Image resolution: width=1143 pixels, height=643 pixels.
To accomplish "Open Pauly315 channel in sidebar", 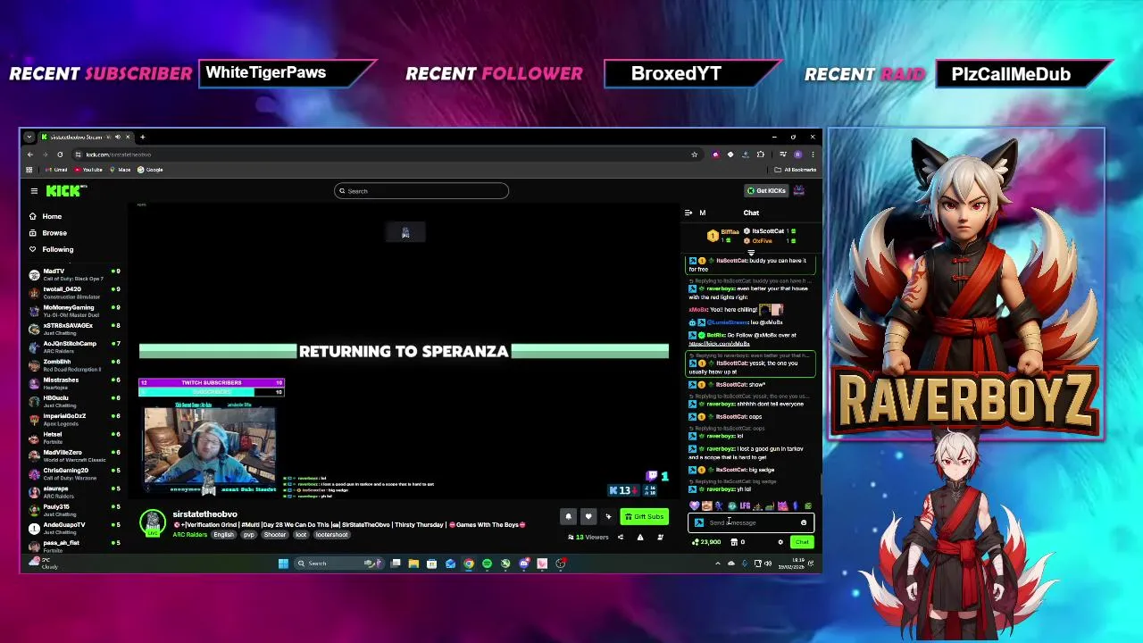I will pyautogui.click(x=76, y=510).
